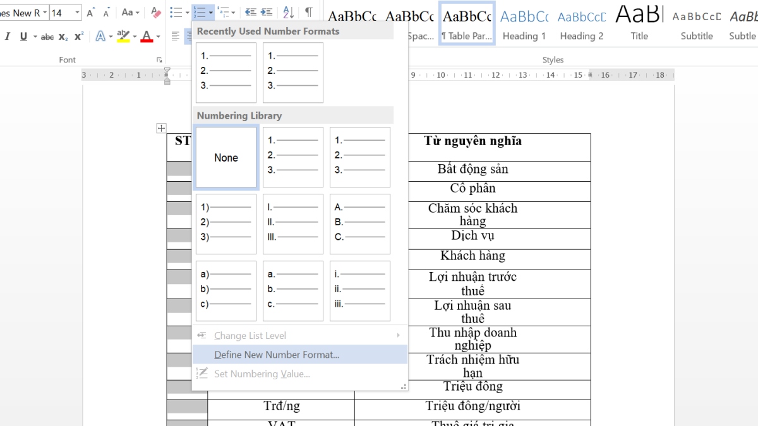The width and height of the screenshot is (758, 426).
Task: Toggle the Superscript icon
Action: 78,36
